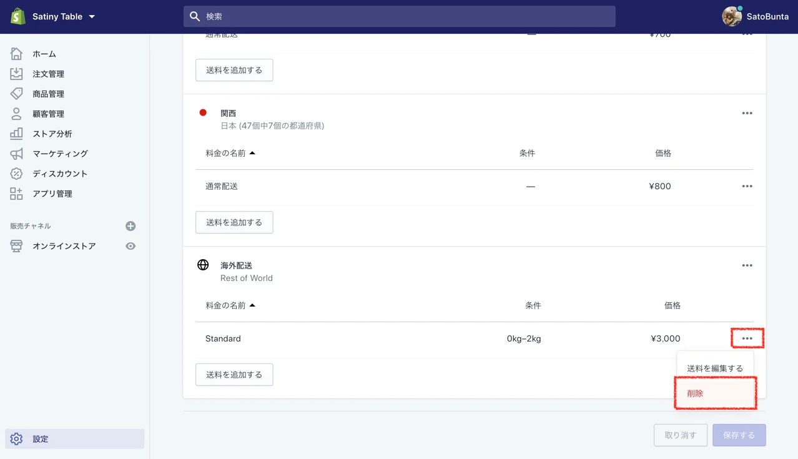
Task: Click 送料を追加する under 海外配送
Action: click(234, 375)
